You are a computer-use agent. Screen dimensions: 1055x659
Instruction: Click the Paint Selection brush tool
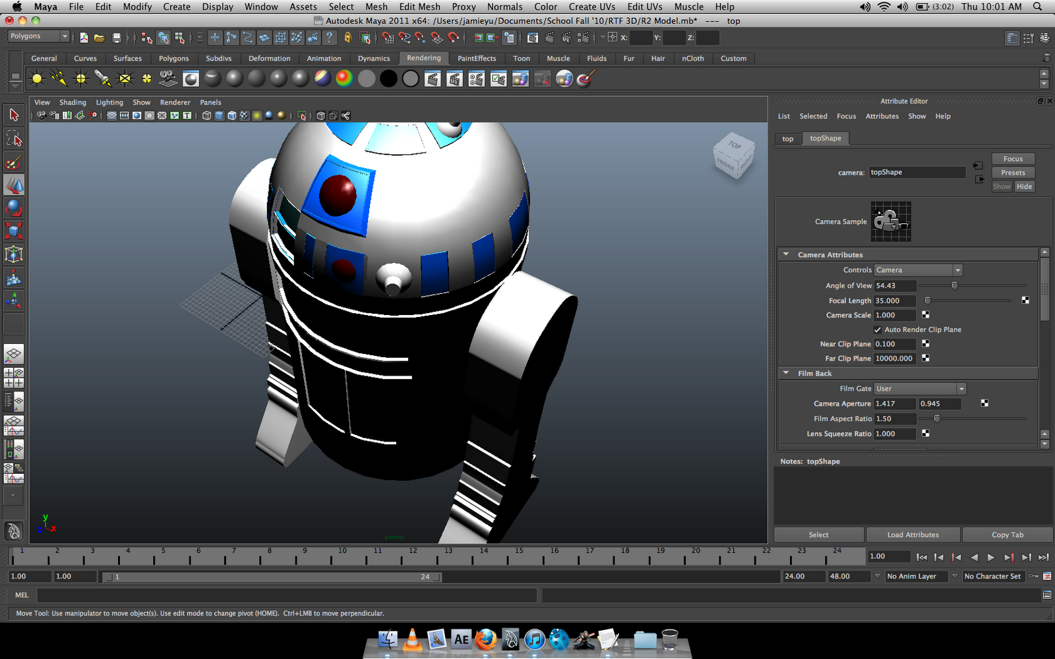click(x=14, y=162)
